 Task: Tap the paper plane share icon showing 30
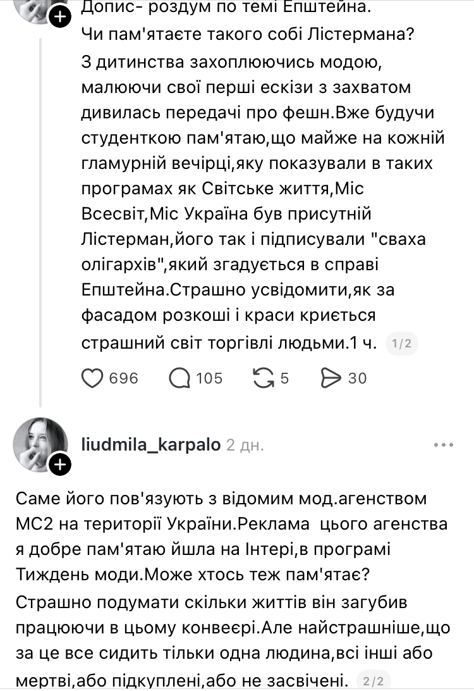(331, 377)
